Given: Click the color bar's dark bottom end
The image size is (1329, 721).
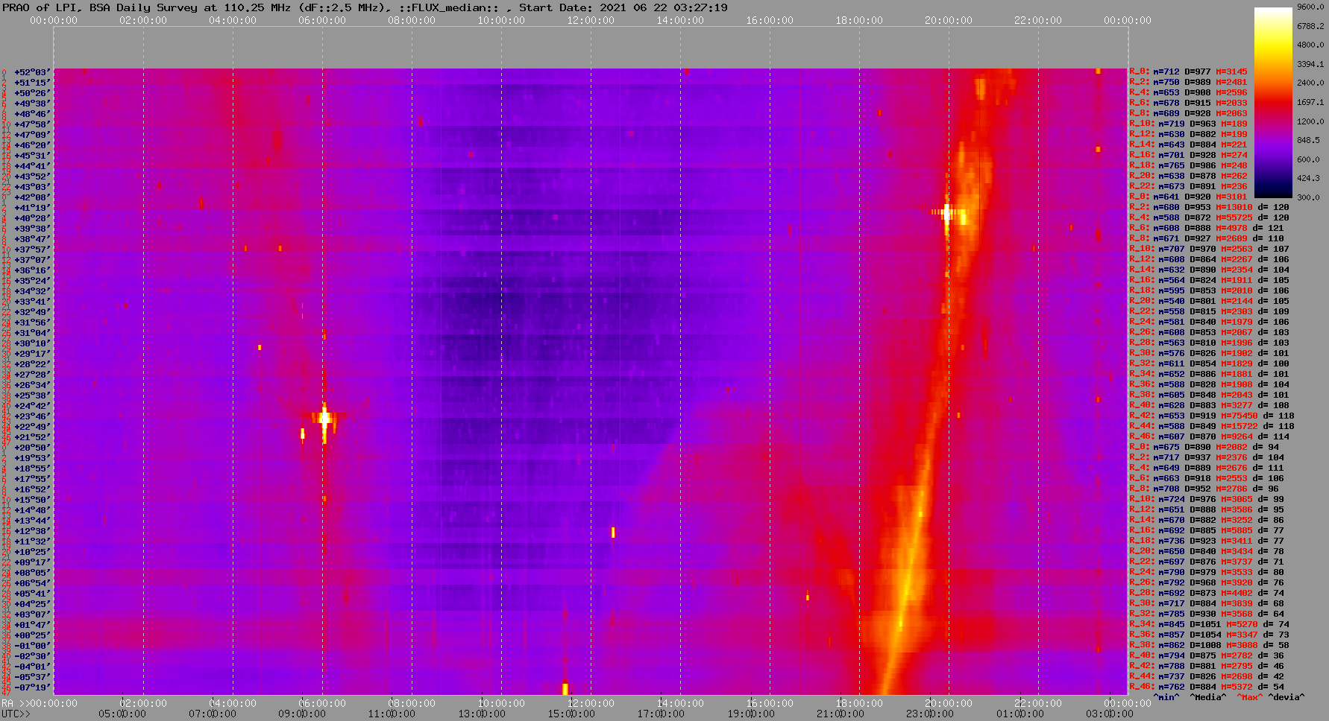Looking at the screenshot, I should tap(1273, 193).
